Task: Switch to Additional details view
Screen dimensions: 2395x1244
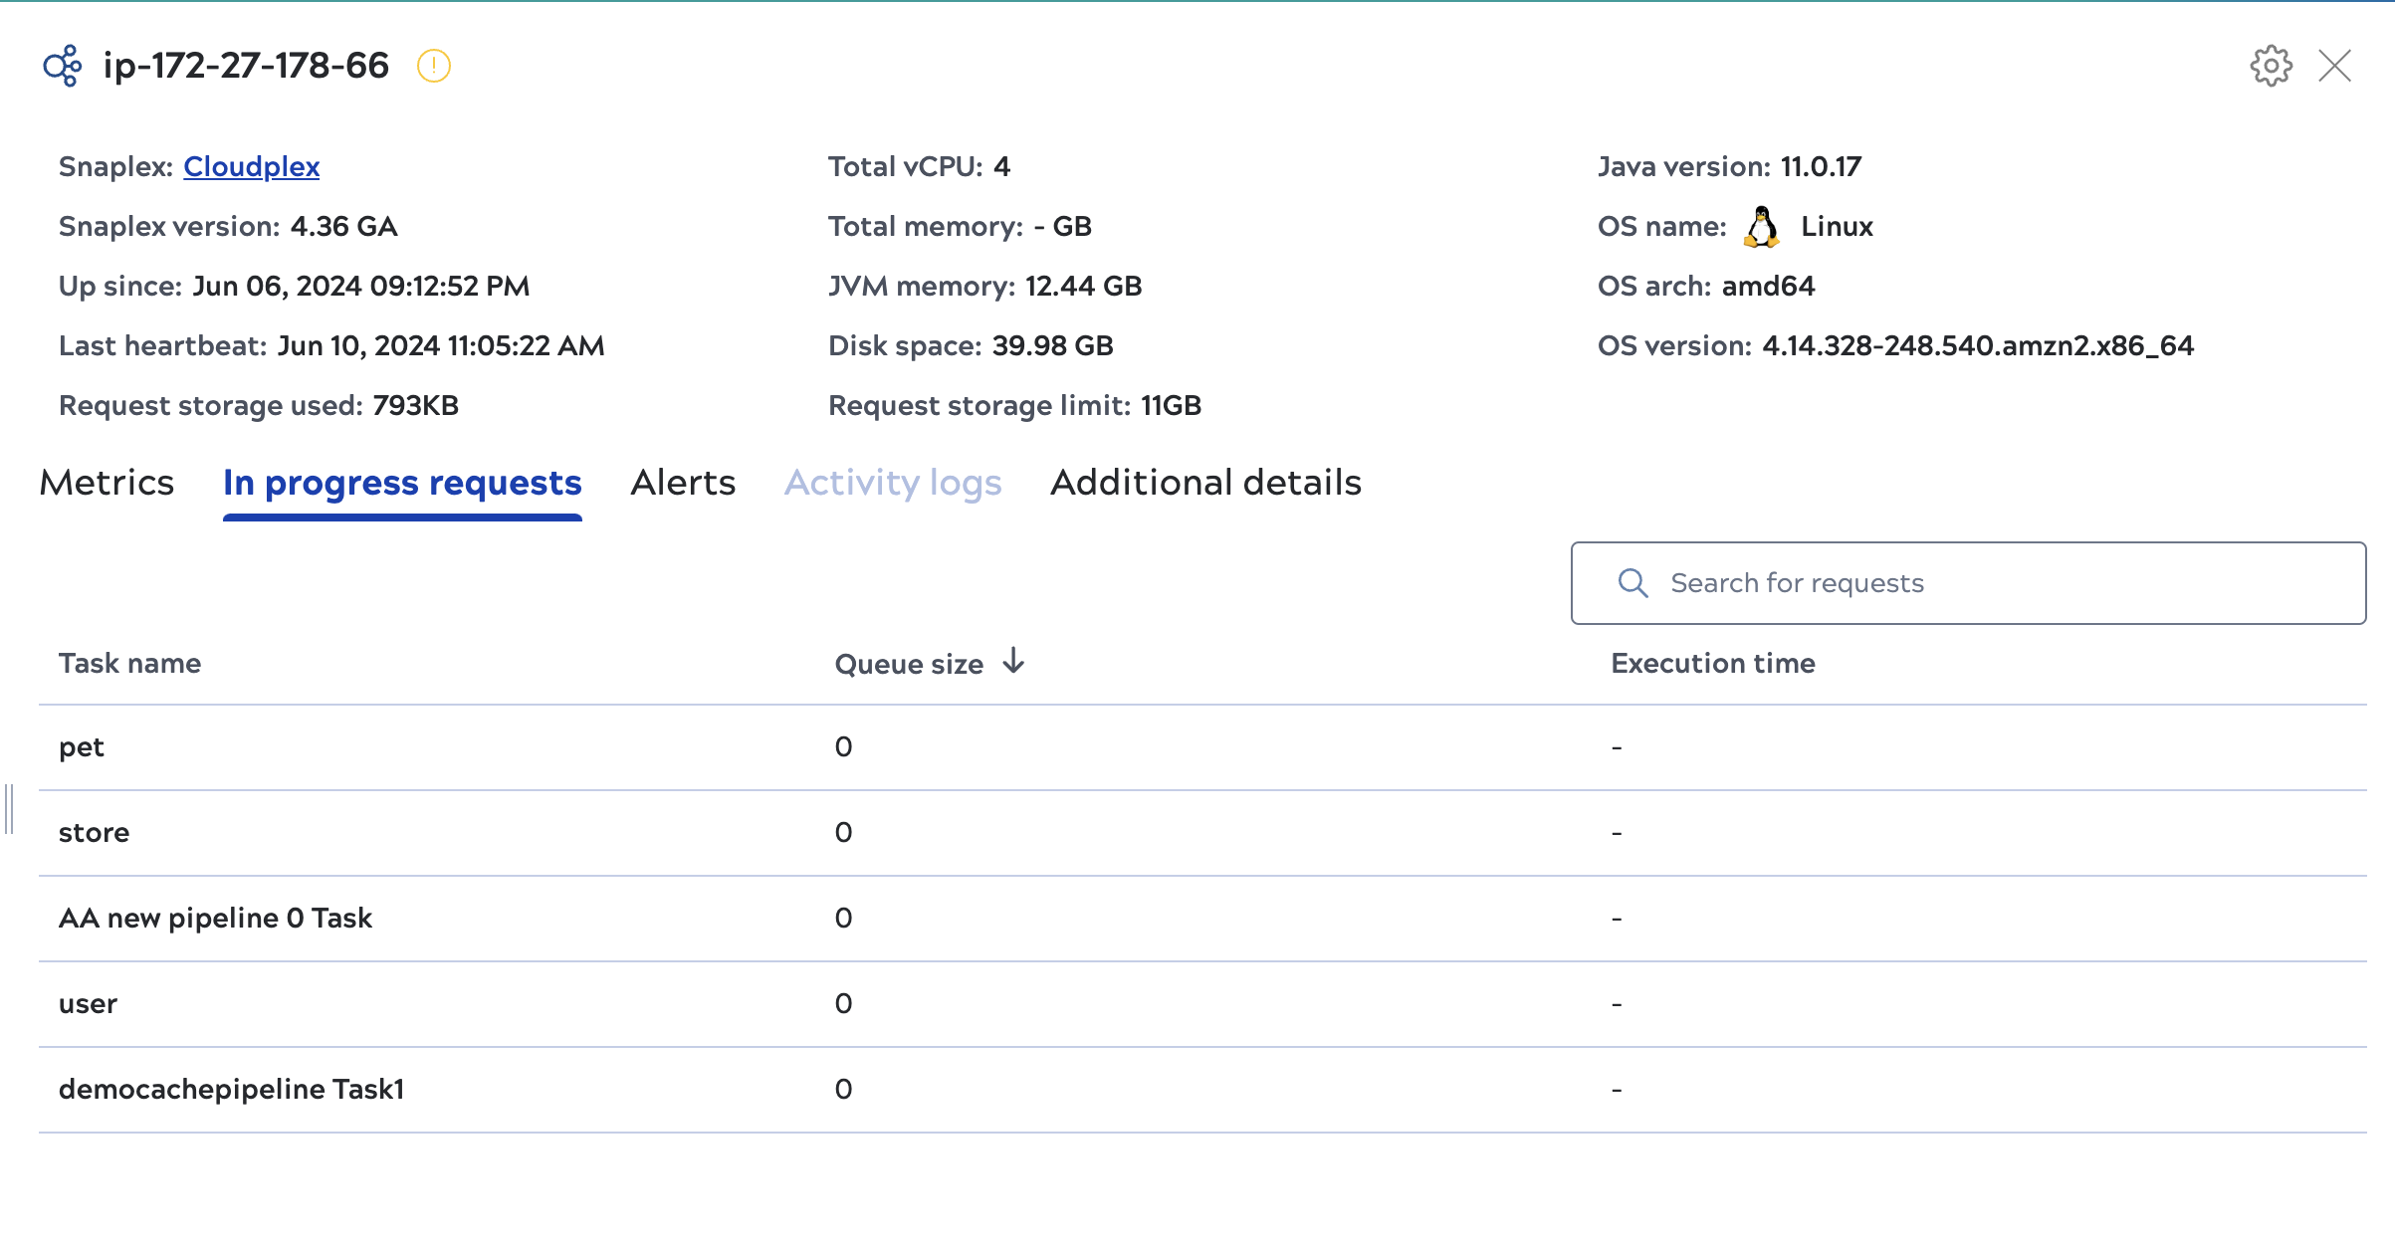Action: (1205, 483)
